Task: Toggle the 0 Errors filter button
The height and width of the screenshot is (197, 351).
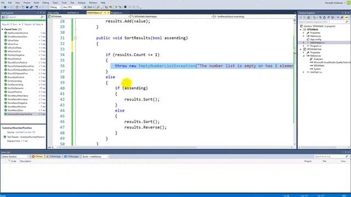Action: [38, 157]
